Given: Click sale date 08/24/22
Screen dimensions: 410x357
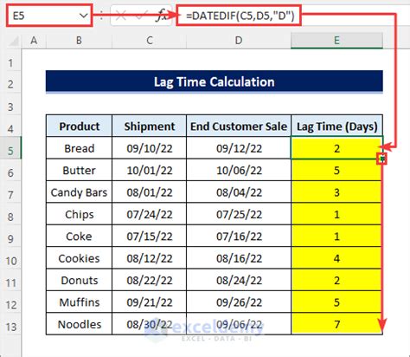Looking at the screenshot, I should pos(239,280).
